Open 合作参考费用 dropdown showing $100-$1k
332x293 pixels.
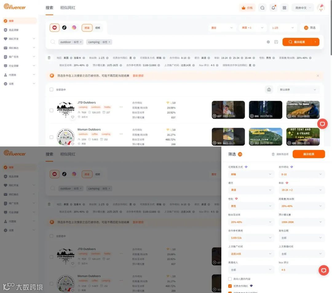click(251, 238)
